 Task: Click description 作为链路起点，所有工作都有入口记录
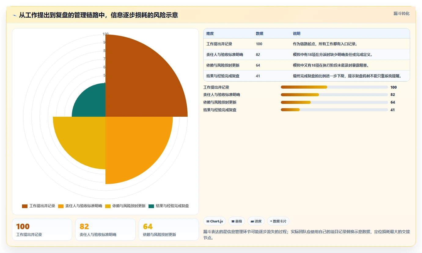[325, 44]
